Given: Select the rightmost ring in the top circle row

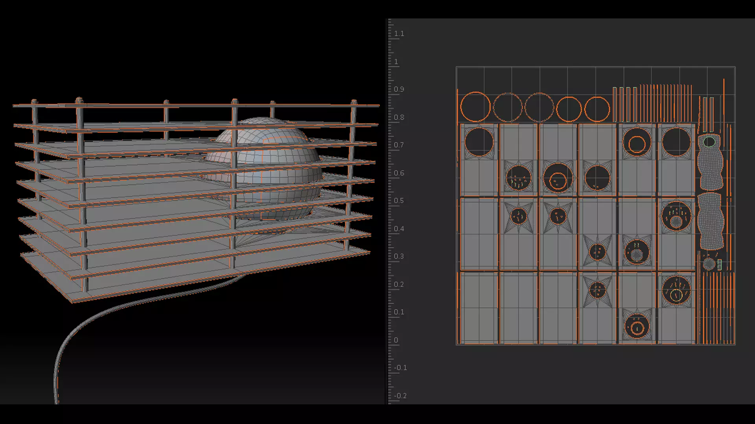Looking at the screenshot, I should click(x=597, y=109).
